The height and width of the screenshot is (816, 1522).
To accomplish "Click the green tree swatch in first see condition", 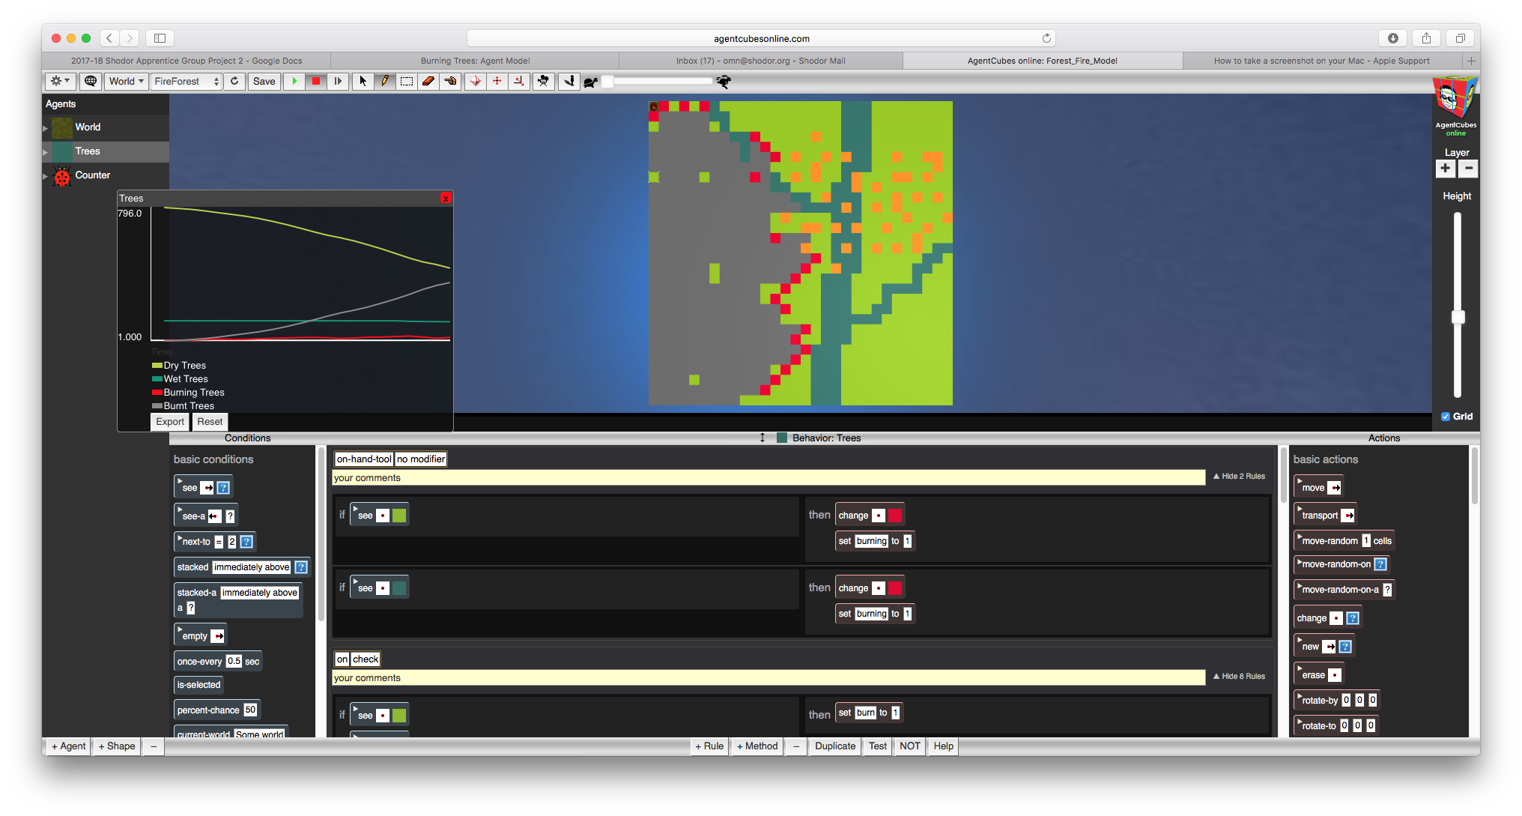I will point(399,516).
